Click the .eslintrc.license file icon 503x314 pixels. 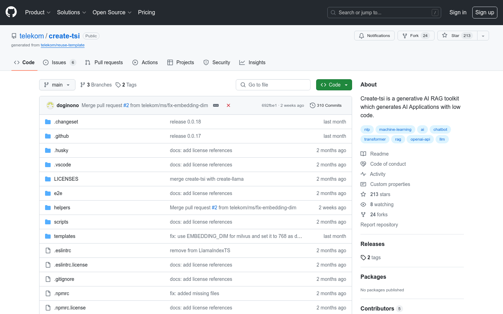(48, 265)
